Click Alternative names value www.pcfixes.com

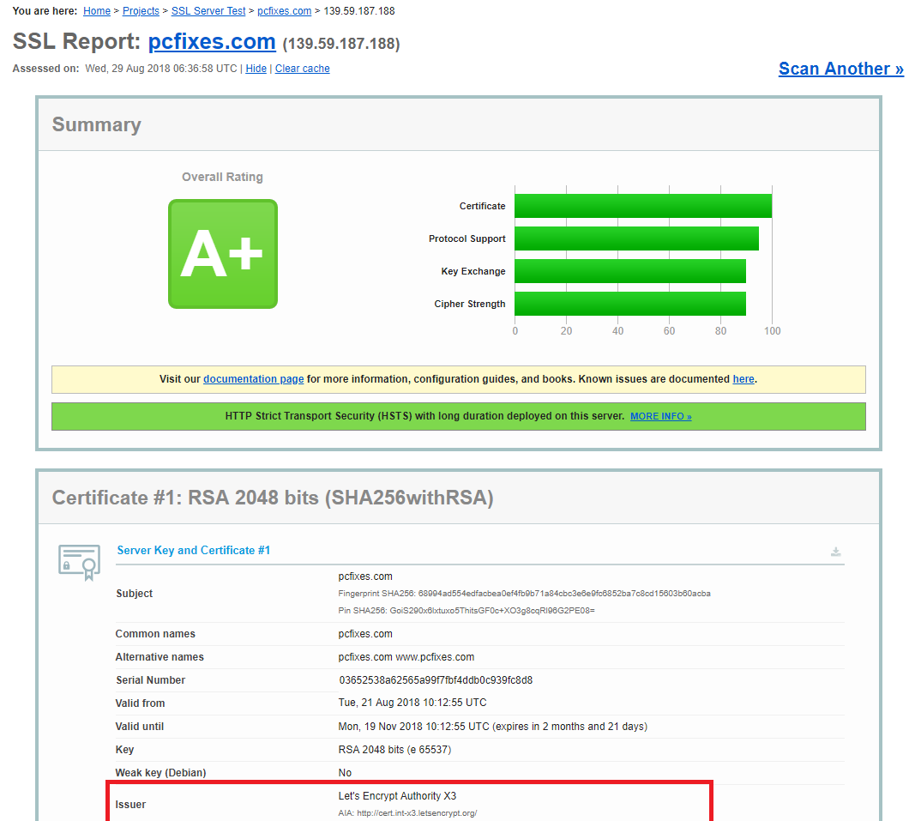435,657
